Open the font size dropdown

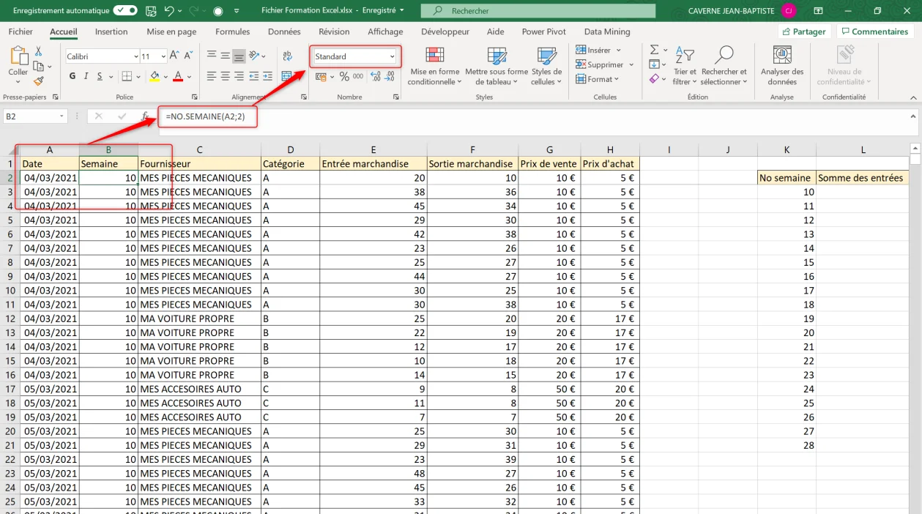point(163,56)
